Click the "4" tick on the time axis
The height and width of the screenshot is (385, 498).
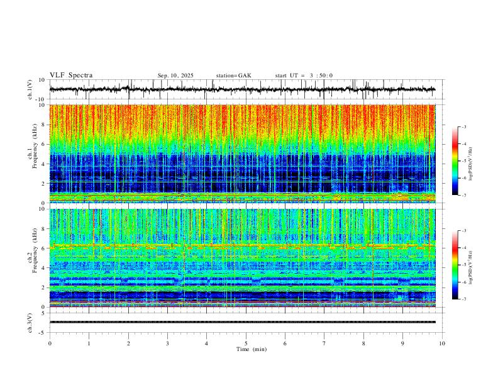206,343
